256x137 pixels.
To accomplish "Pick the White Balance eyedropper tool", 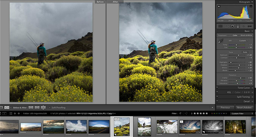I will tap(220, 41).
